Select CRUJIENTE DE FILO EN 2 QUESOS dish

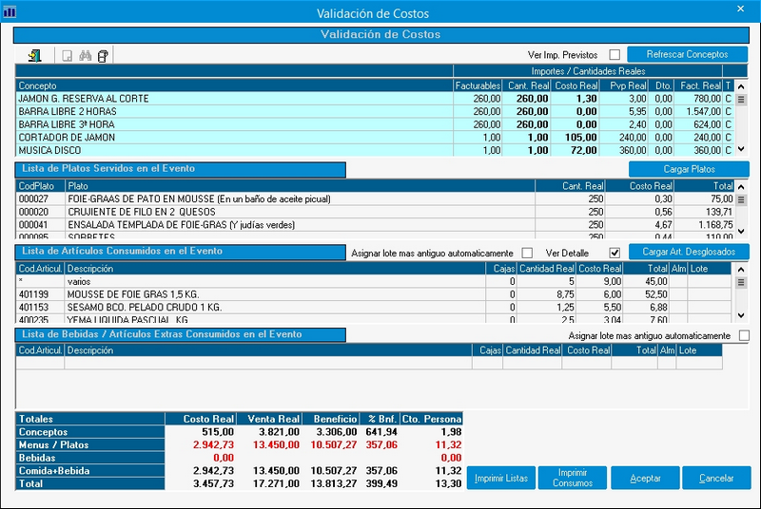[x=375, y=212]
